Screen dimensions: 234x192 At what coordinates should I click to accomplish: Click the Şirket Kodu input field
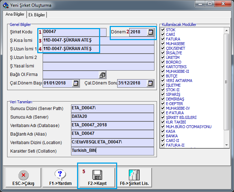pos(74,32)
